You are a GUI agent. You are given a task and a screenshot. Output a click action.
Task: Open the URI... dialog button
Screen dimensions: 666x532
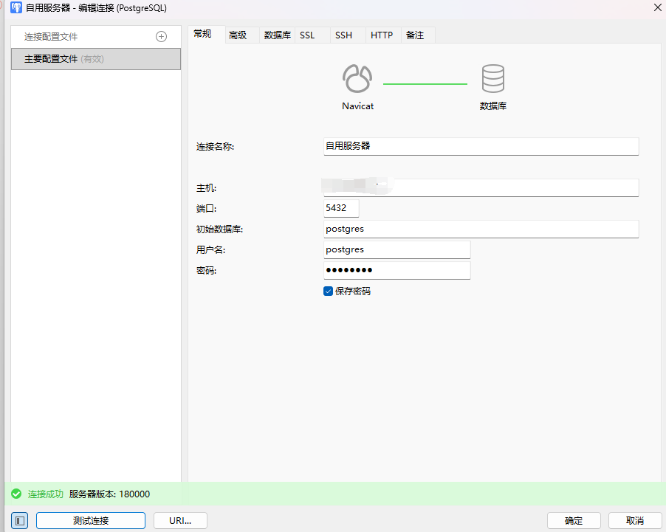click(180, 520)
